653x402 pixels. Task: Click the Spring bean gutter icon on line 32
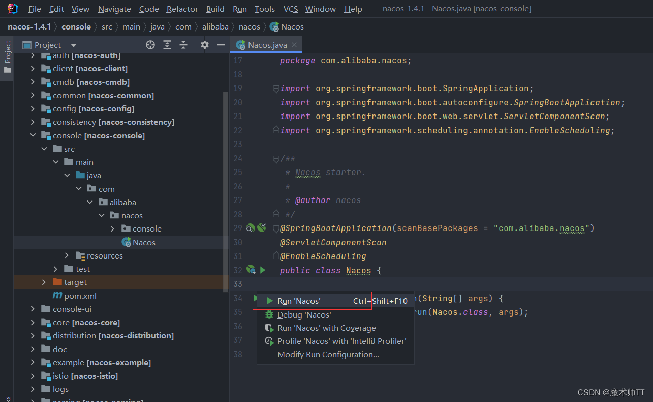(251, 270)
